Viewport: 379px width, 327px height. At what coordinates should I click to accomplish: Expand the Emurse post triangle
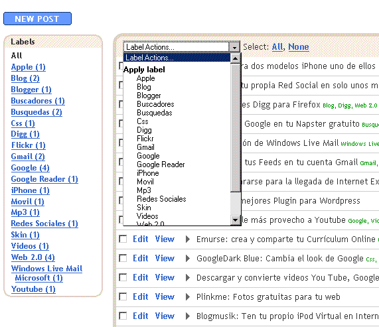[188, 239]
